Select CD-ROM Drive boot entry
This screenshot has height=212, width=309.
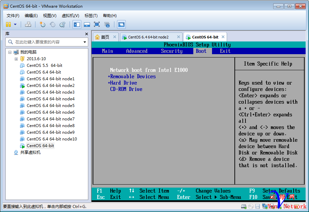click(x=126, y=89)
